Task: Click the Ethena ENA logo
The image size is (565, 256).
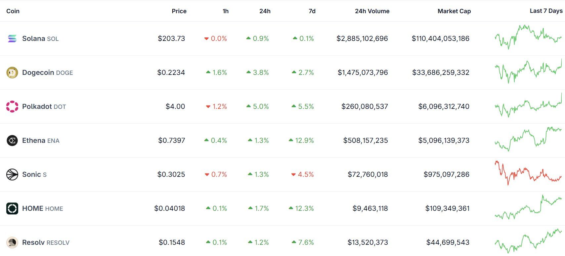Action: tap(12, 140)
